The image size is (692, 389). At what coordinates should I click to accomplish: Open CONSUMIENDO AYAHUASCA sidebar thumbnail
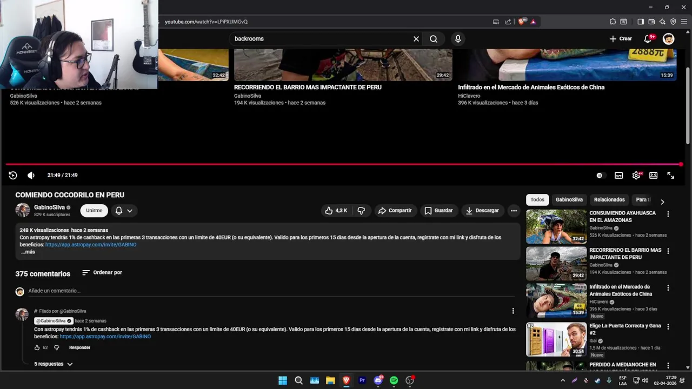[556, 227]
